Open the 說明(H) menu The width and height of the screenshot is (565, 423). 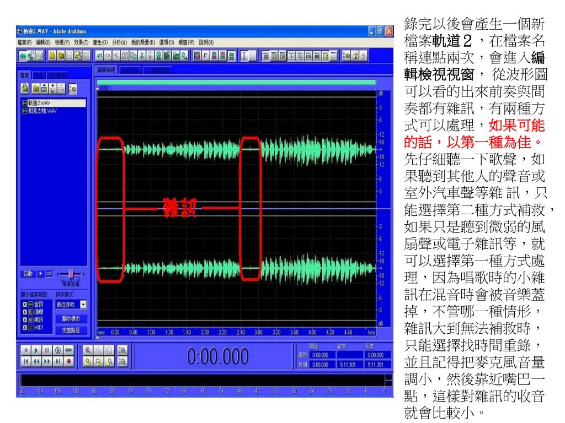point(206,42)
